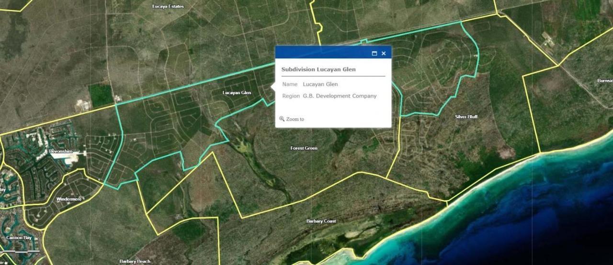613x265 pixels.
Task: Click the Region field label in popup
Action: coord(291,96)
